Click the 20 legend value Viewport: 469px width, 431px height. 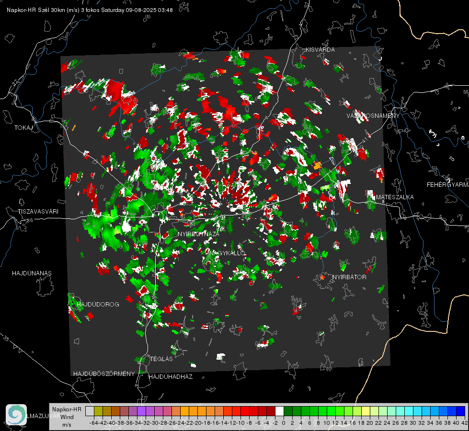(369, 423)
